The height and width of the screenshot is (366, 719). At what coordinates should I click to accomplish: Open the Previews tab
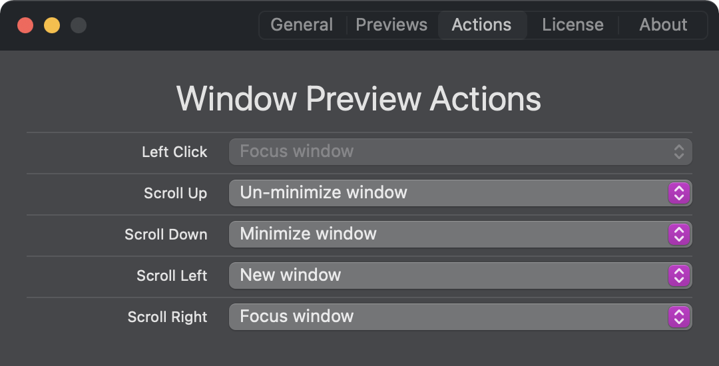coord(391,25)
